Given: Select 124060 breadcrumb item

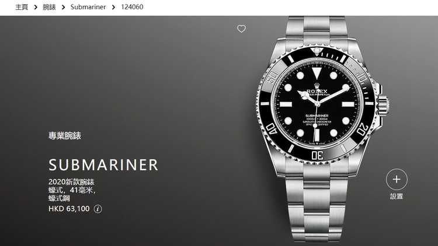Looking at the screenshot, I should pyautogui.click(x=132, y=7).
